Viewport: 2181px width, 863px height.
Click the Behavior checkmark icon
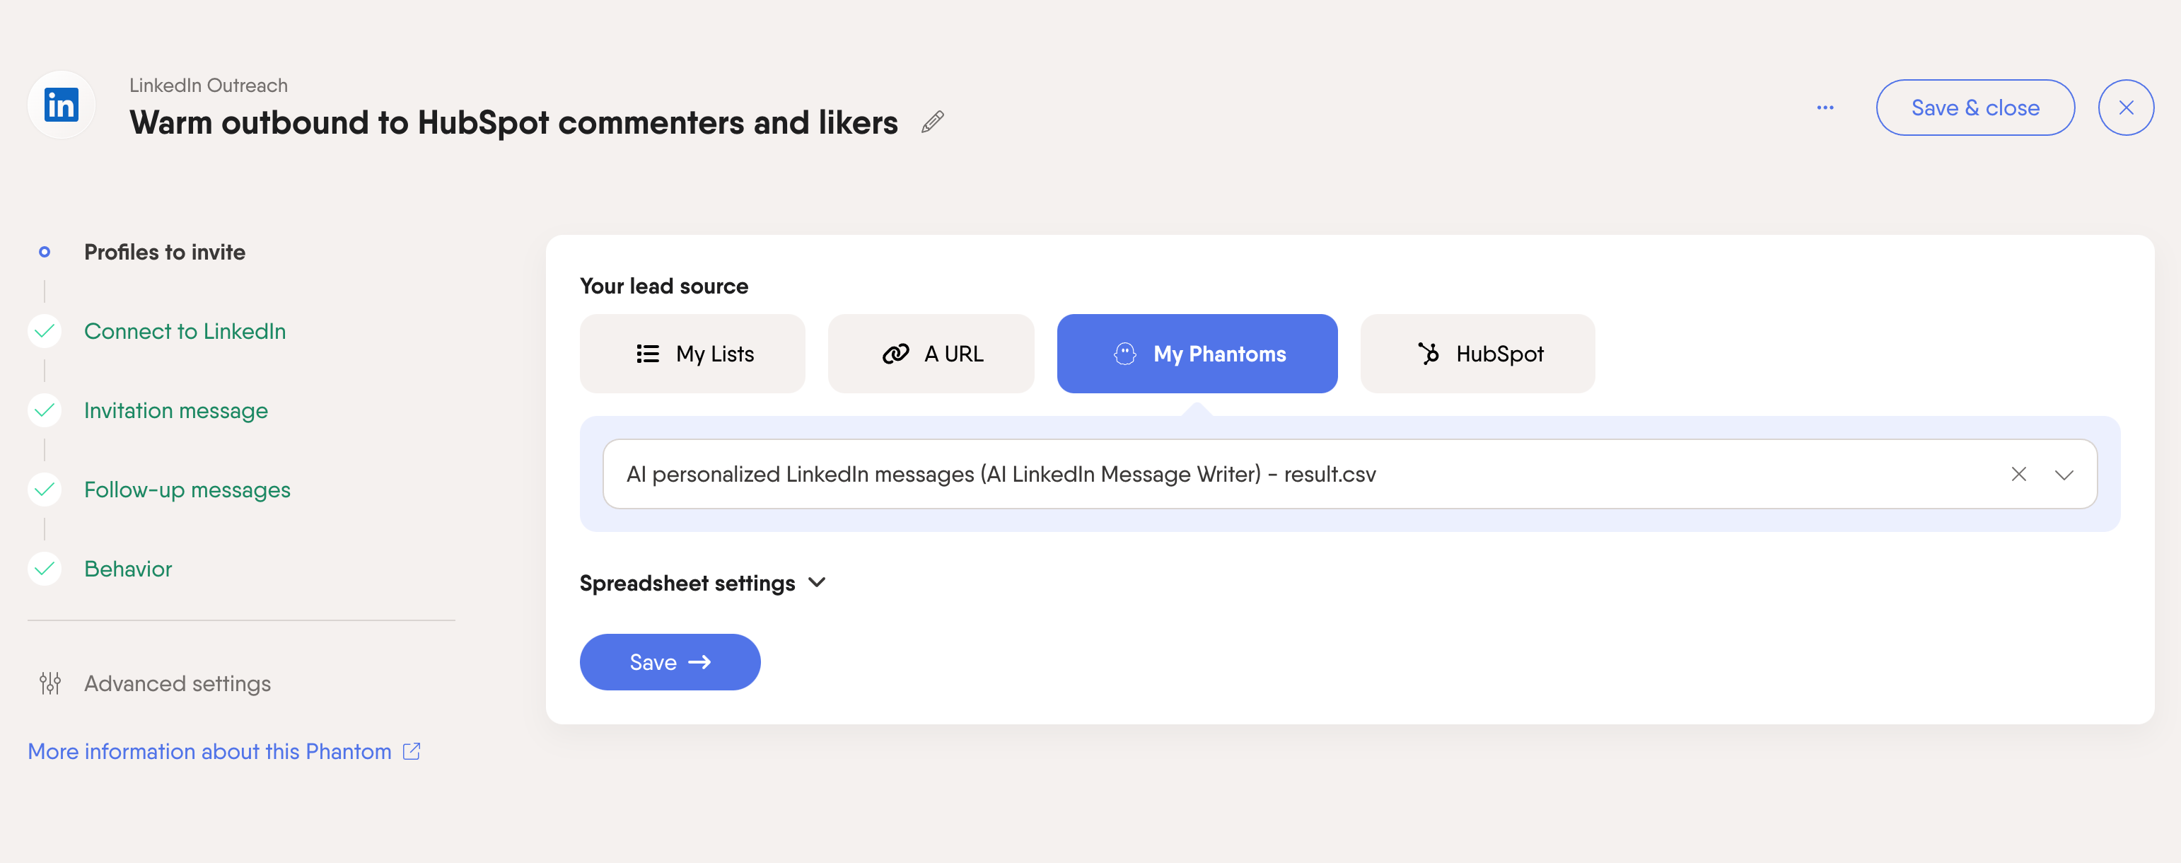pos(45,569)
